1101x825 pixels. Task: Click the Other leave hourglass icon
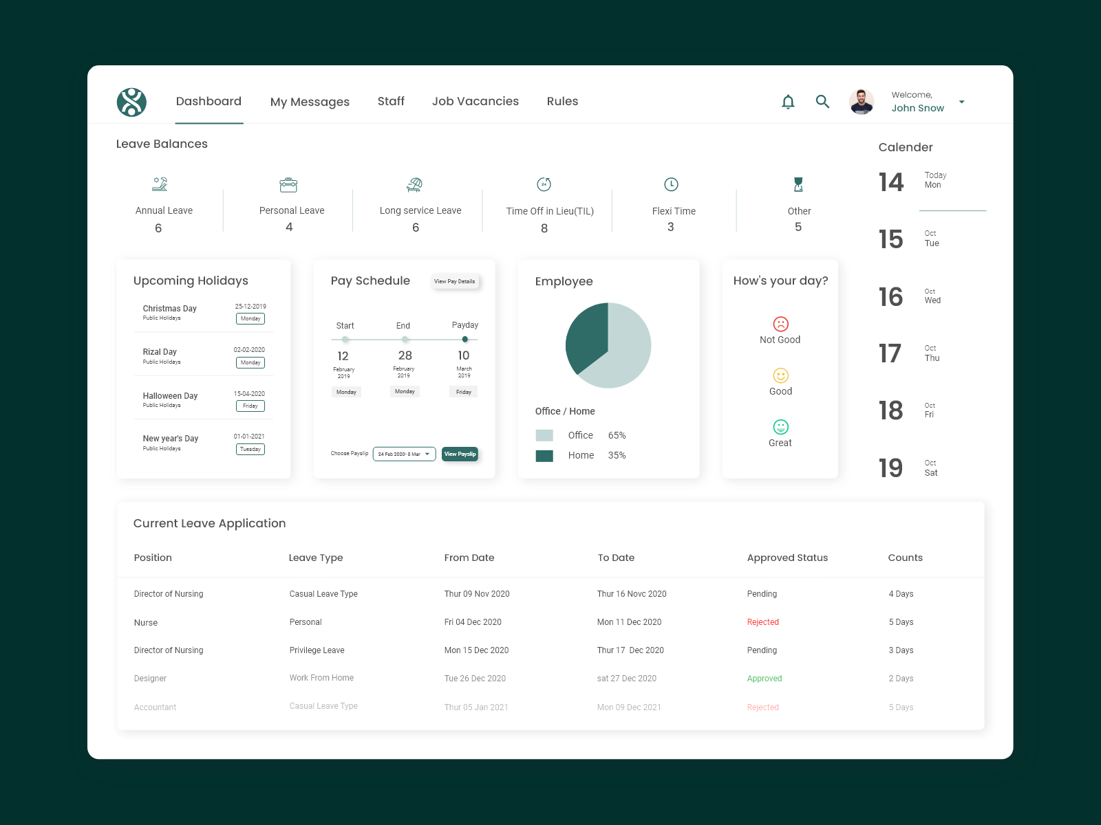[798, 184]
